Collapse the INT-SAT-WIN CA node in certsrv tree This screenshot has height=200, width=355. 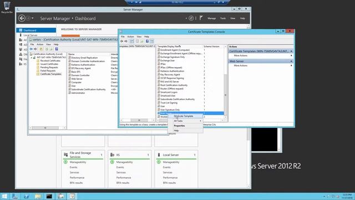[x=32, y=58]
